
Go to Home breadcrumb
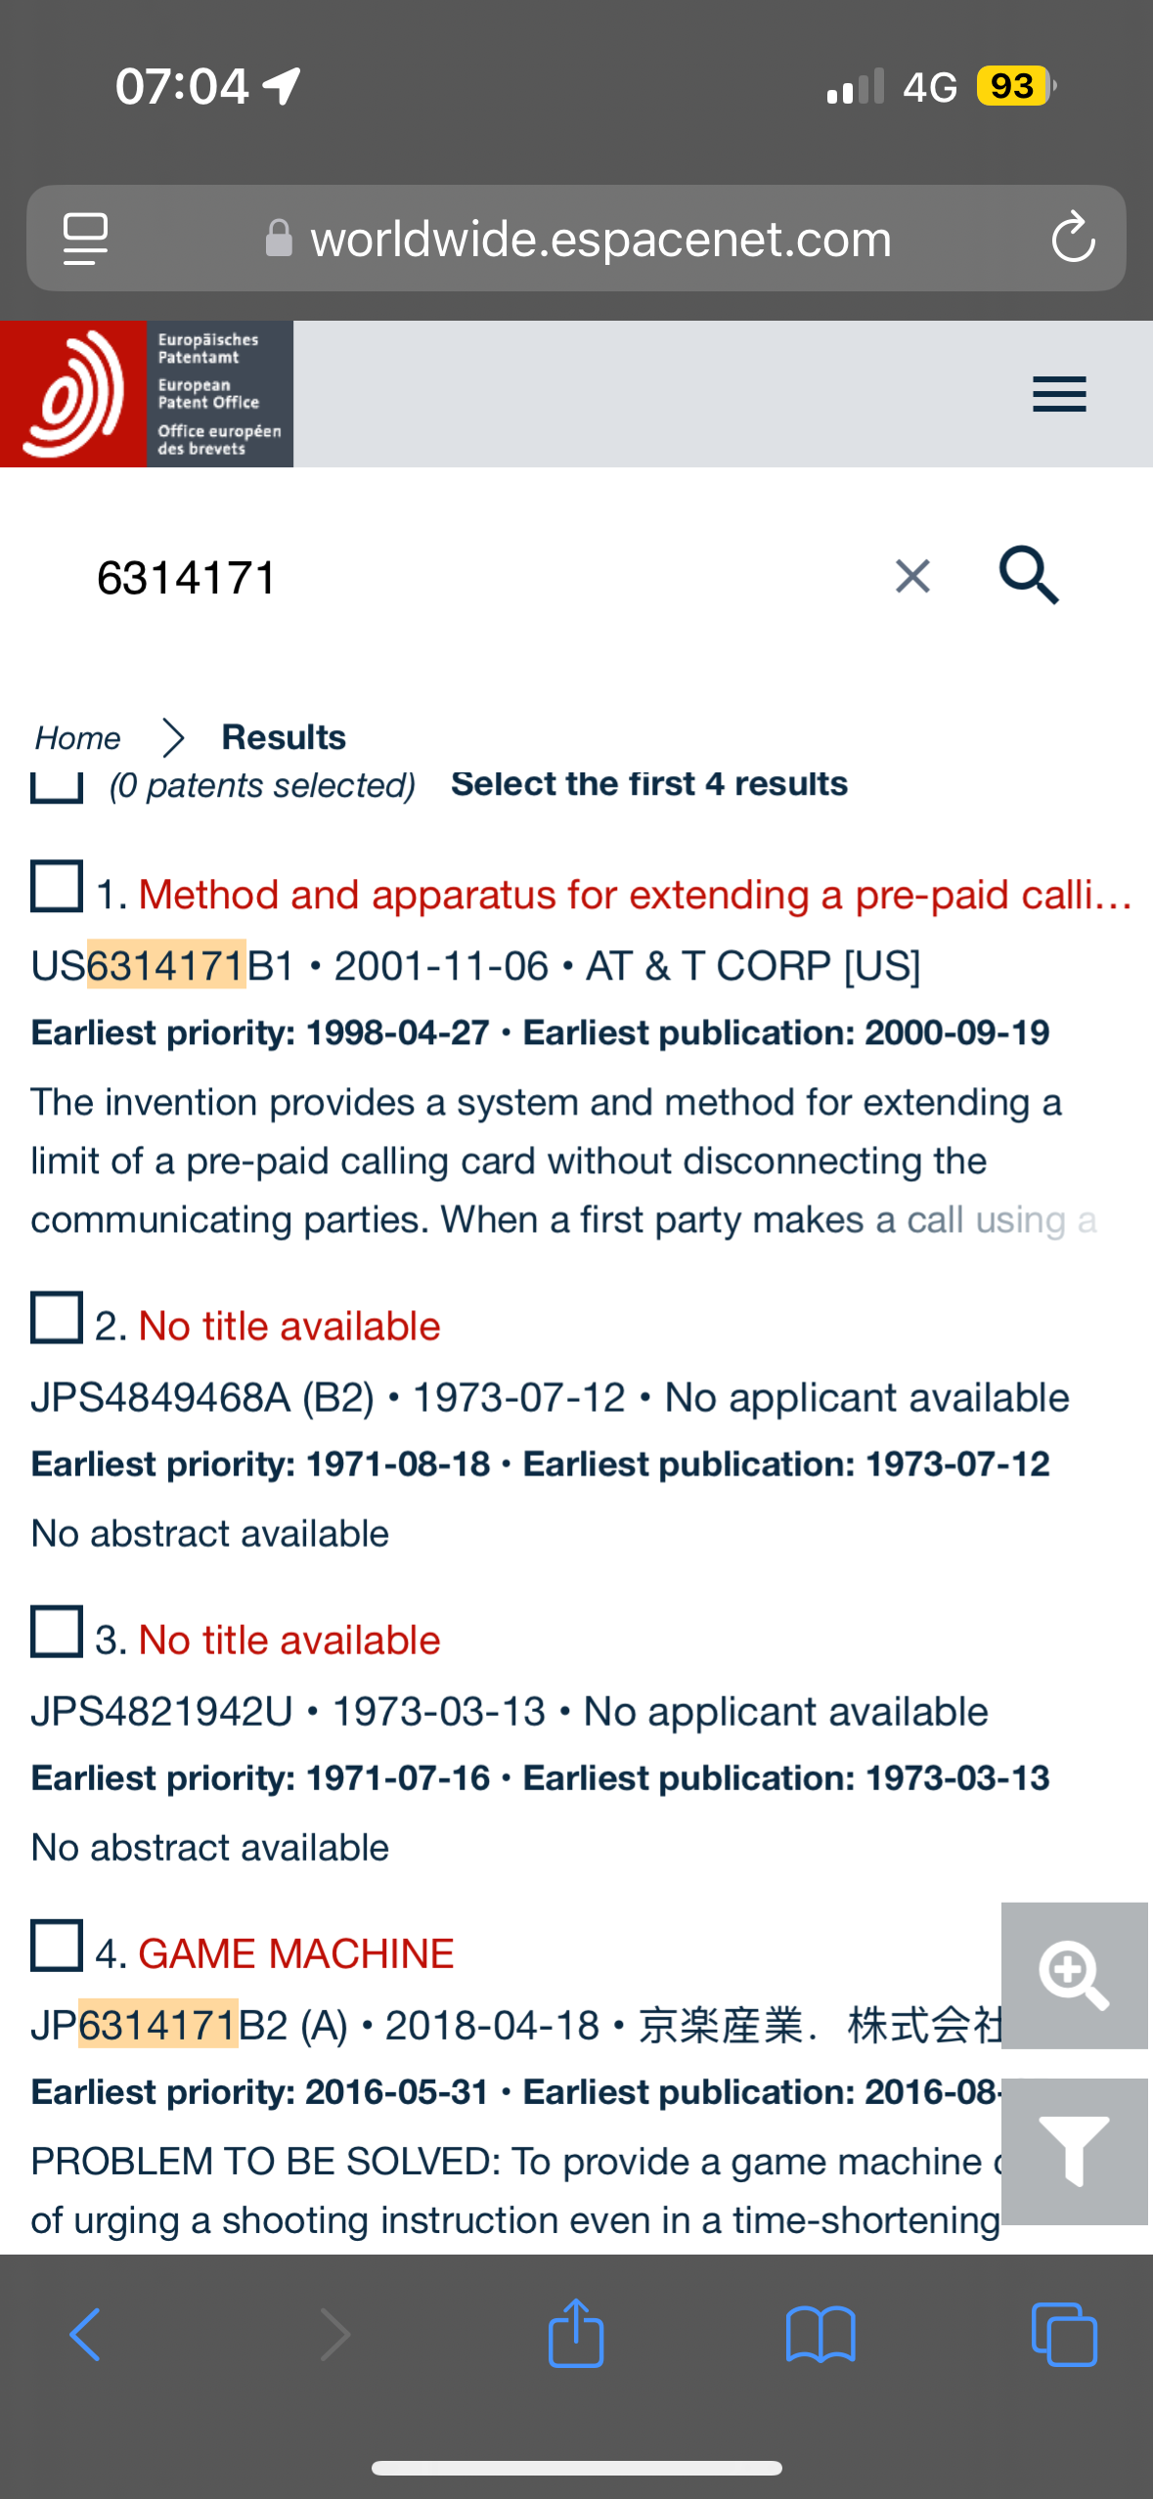[x=78, y=737]
